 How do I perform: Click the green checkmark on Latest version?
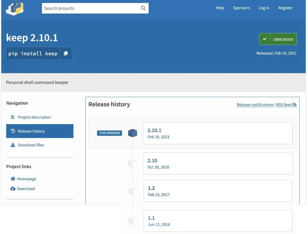[x=265, y=39]
